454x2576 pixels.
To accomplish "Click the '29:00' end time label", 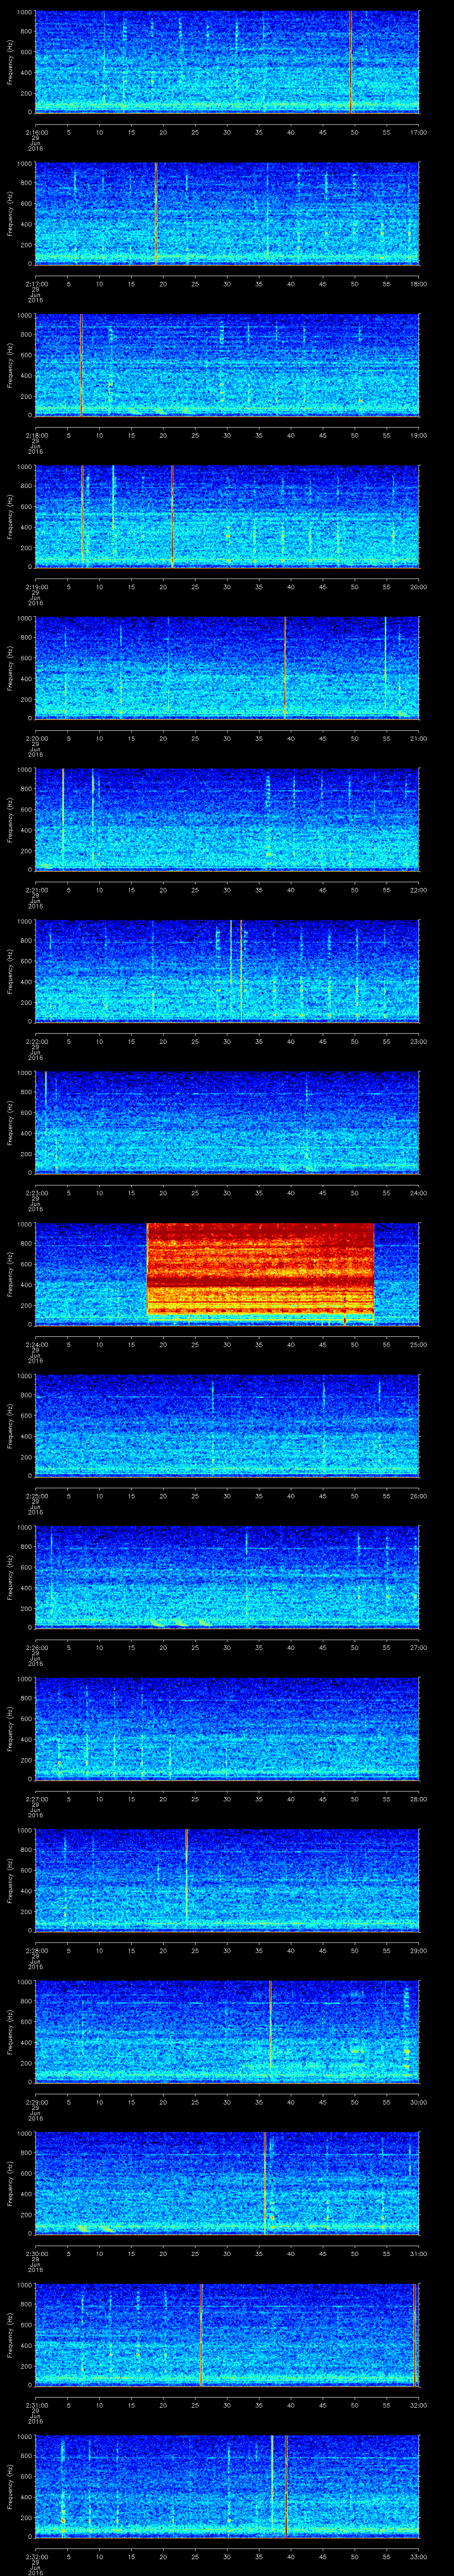I will click(418, 1950).
